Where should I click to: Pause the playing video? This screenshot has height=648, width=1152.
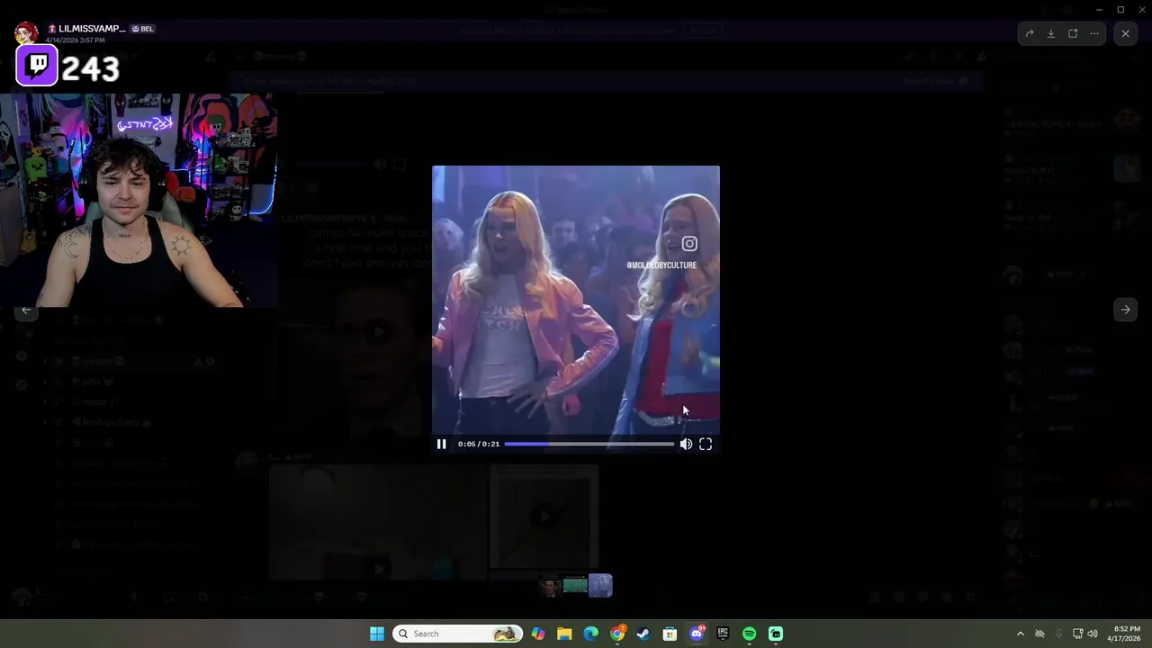441,444
